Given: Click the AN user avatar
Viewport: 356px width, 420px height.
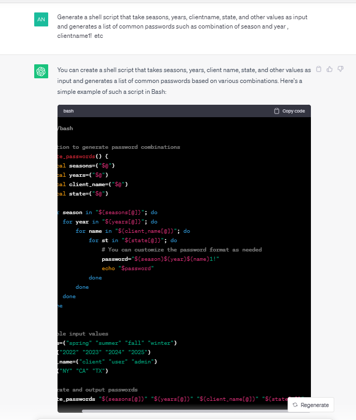Looking at the screenshot, I should [41, 19].
